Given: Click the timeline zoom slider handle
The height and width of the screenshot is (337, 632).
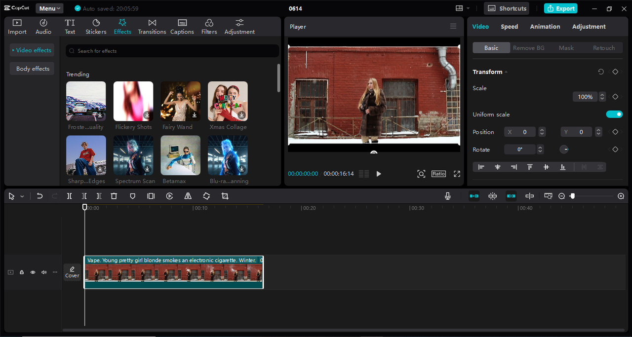Looking at the screenshot, I should [573, 196].
